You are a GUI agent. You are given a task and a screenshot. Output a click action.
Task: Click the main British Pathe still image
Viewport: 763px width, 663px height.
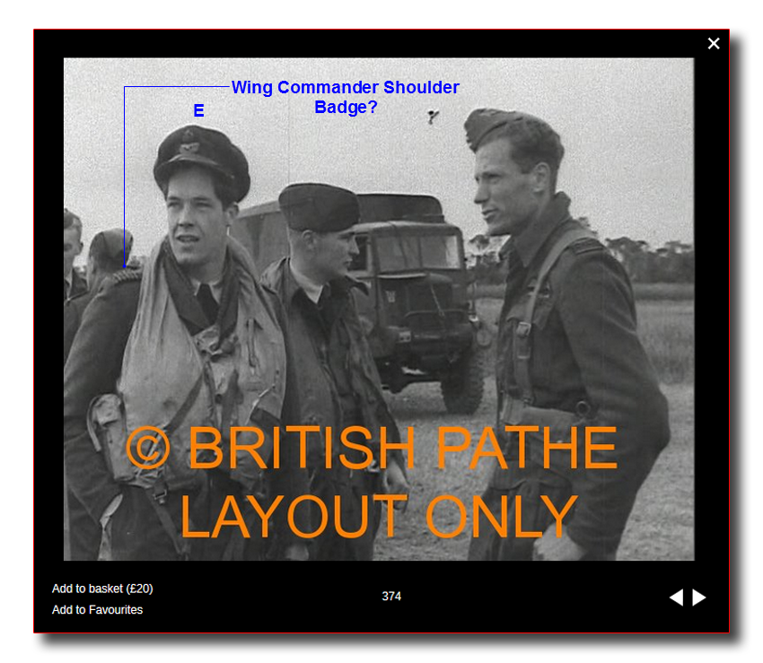point(379,309)
